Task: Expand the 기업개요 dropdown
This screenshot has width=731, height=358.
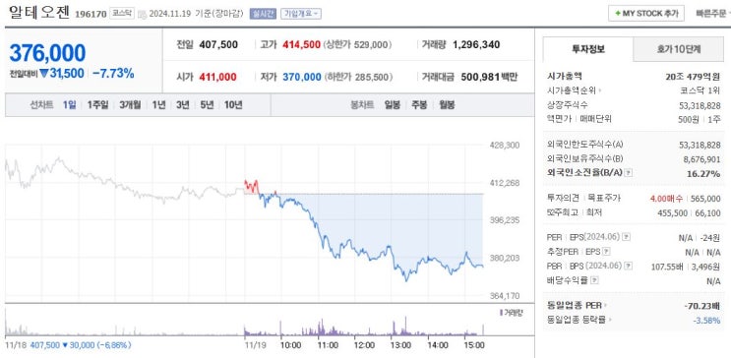Action: tap(301, 14)
